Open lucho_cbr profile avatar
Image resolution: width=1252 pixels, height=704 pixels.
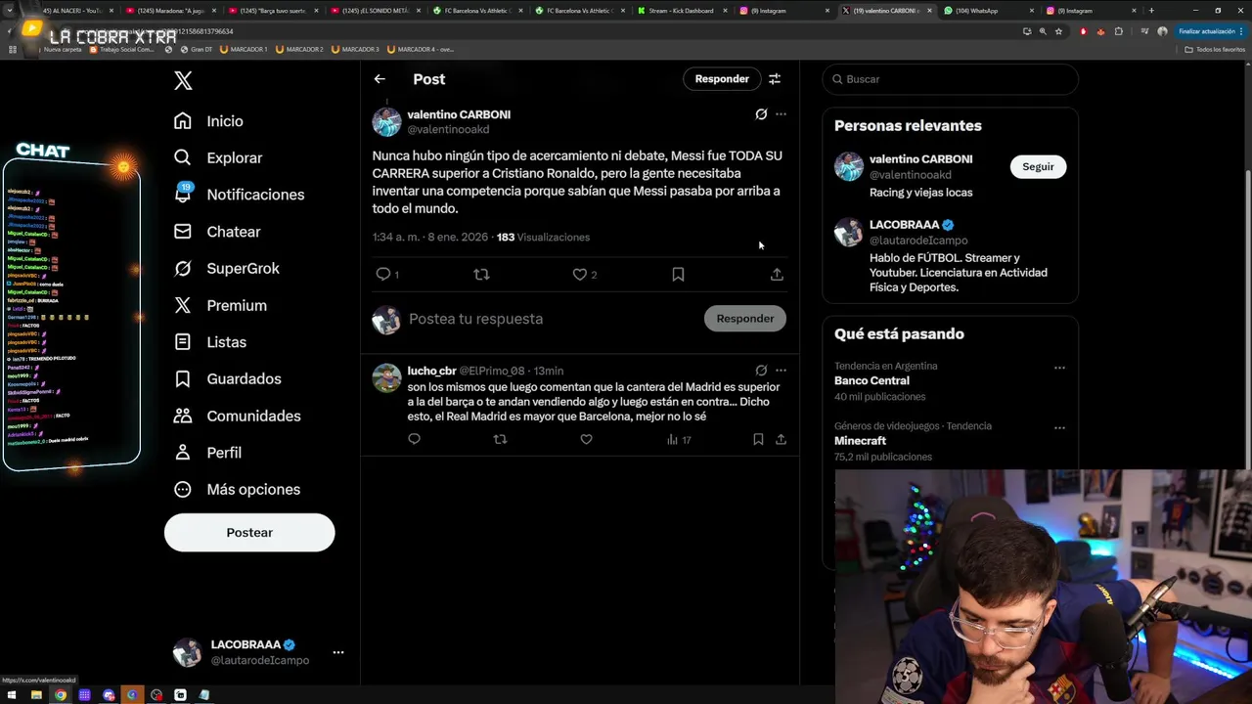coord(386,377)
